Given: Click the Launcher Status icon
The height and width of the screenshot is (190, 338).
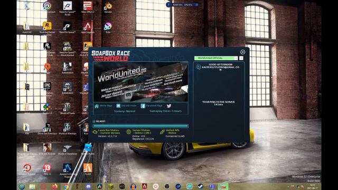Looking at the screenshot, I should (95, 132).
